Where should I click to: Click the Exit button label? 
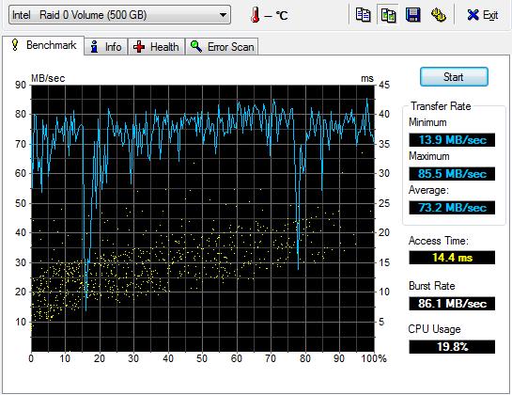point(490,15)
